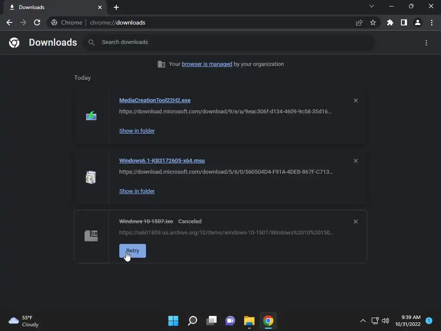Open a new tab with plus button
The width and height of the screenshot is (441, 331).
116,7
